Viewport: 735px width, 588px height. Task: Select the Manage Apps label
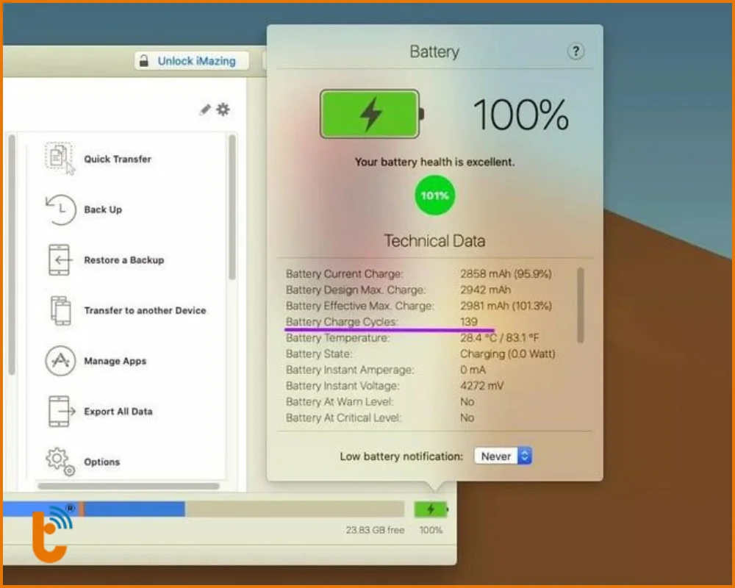(x=115, y=361)
